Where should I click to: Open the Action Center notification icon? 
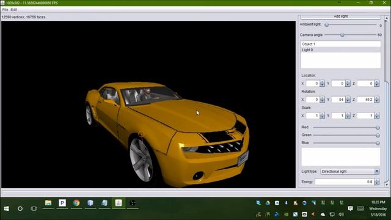coord(350,208)
